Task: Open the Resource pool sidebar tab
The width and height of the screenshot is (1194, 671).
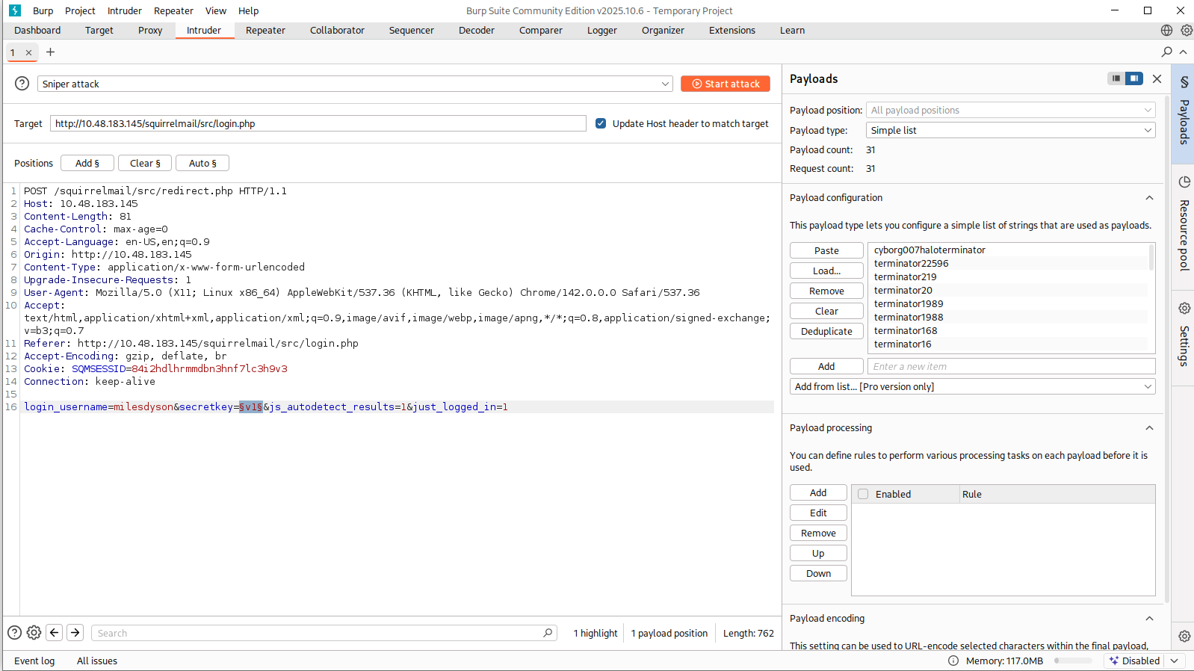Action: click(1184, 226)
